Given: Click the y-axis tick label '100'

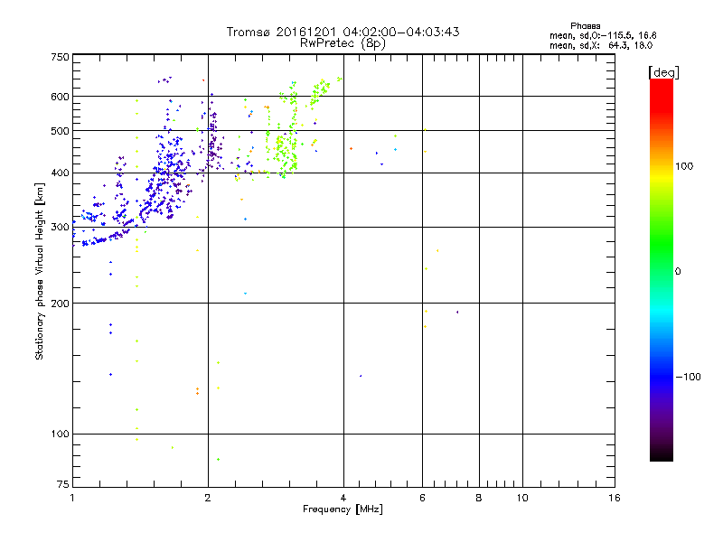Looking at the screenshot, I should coord(60,434).
